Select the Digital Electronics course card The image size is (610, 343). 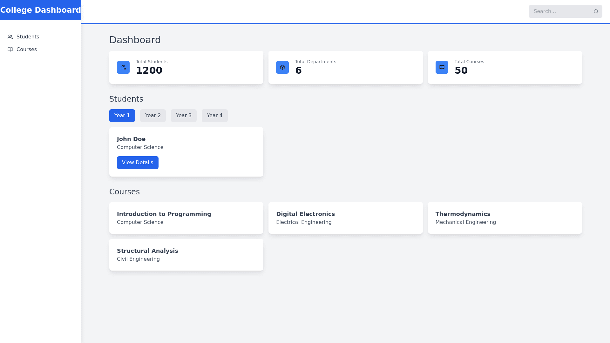point(345,218)
